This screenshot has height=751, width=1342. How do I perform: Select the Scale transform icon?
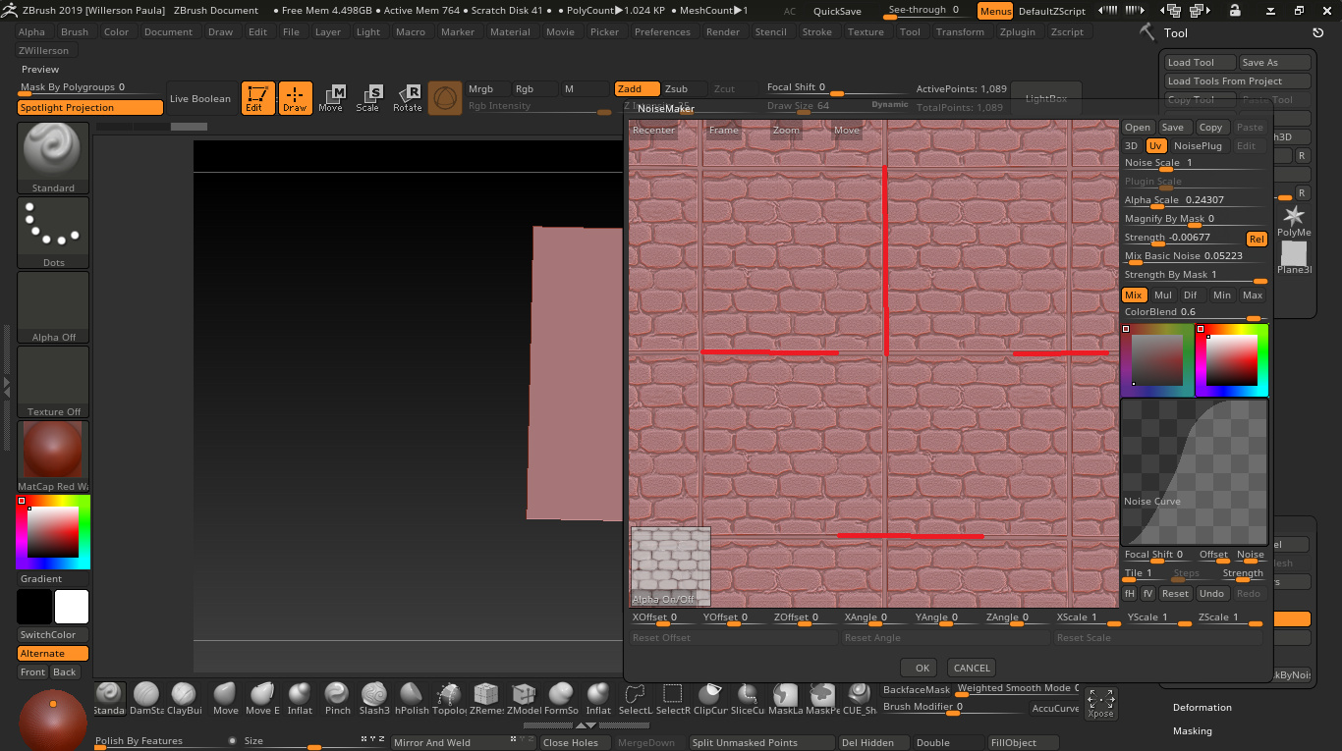coord(367,98)
